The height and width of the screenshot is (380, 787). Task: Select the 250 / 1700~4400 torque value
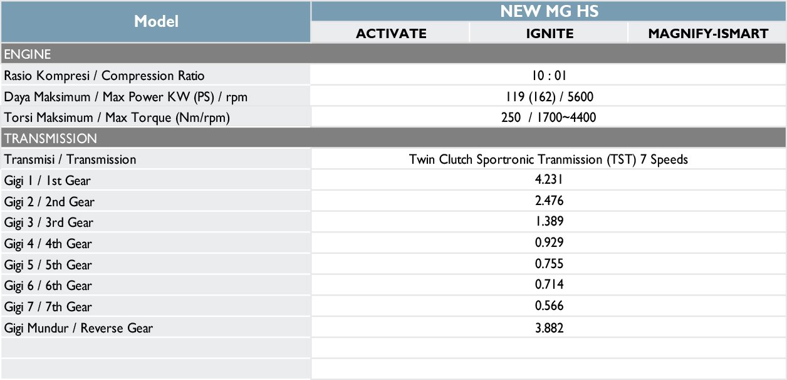coord(549,117)
